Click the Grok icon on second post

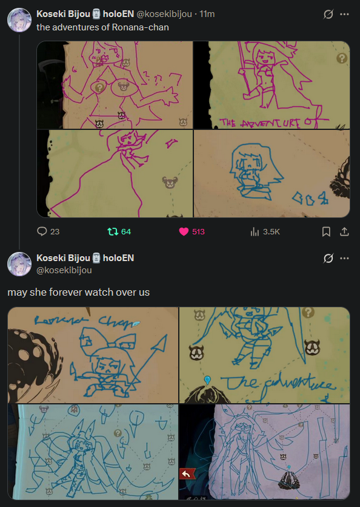[x=328, y=258]
